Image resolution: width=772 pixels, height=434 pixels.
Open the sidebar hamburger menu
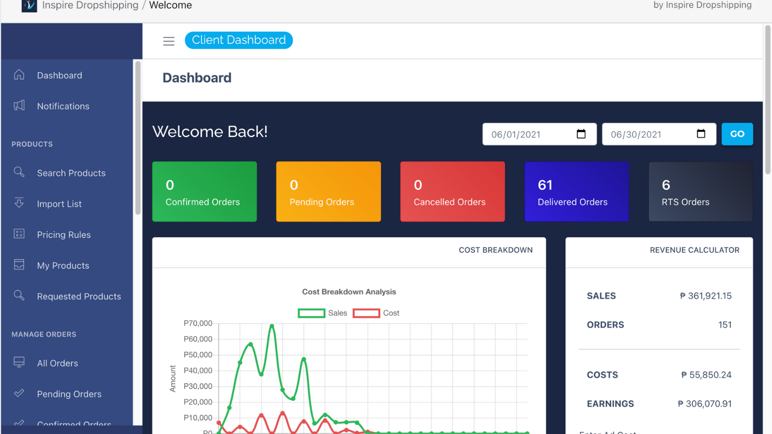(168, 41)
